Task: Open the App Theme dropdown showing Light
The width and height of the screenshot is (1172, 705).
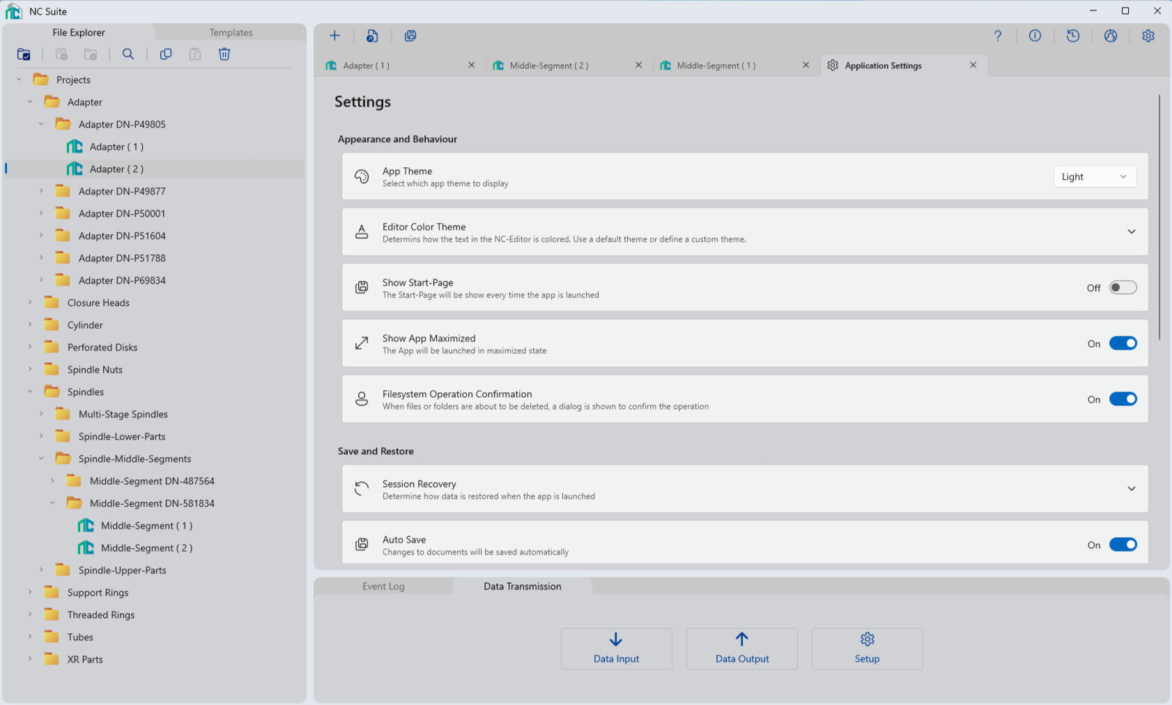Action: click(1094, 177)
